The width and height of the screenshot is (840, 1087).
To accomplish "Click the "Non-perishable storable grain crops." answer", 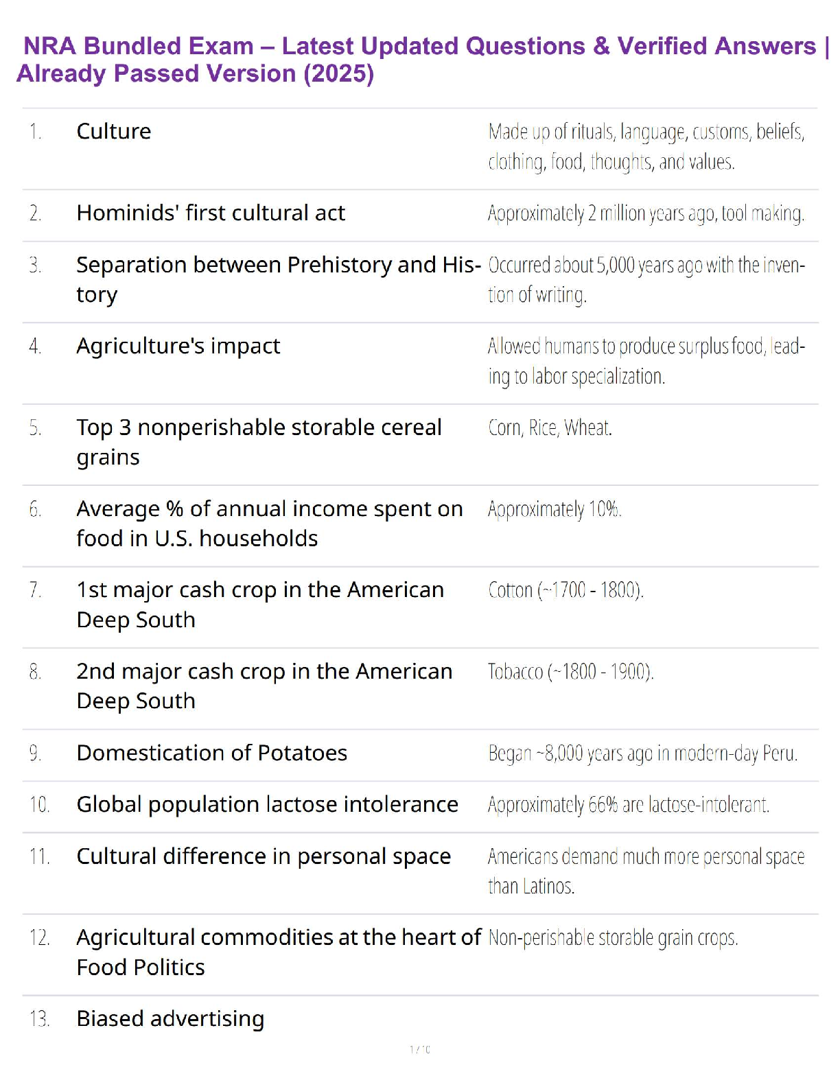I will [x=613, y=937].
